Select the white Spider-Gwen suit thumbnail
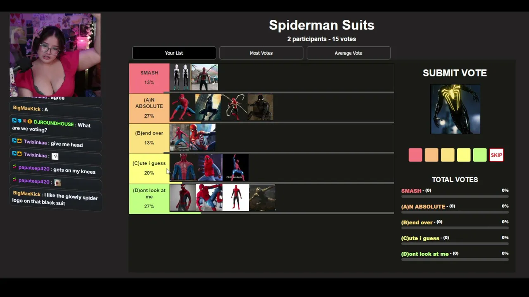Image resolution: width=529 pixels, height=297 pixels. [x=180, y=77]
